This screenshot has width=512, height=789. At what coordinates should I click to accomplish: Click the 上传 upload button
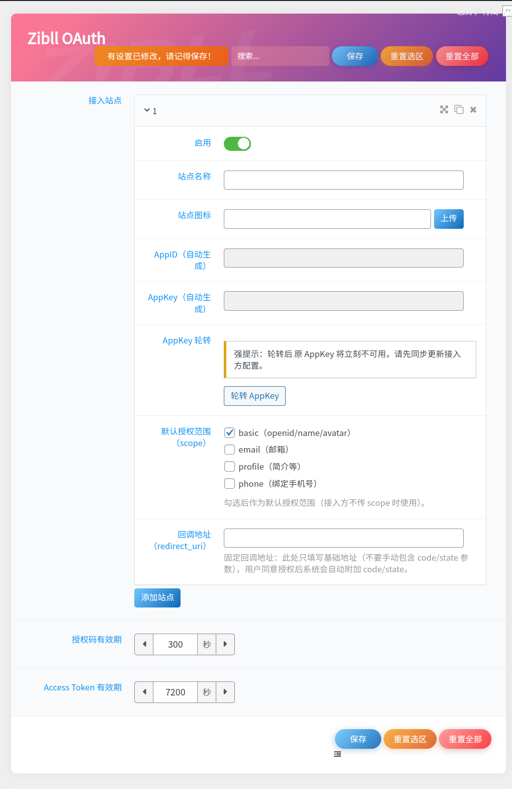(449, 219)
